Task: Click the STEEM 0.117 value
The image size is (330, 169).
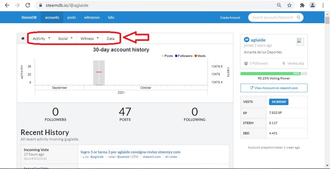Action: pos(273,123)
